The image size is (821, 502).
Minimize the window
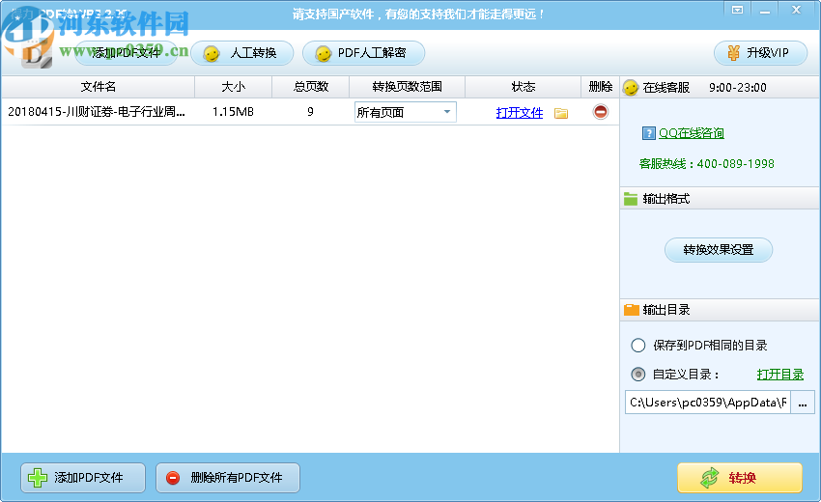tap(764, 10)
